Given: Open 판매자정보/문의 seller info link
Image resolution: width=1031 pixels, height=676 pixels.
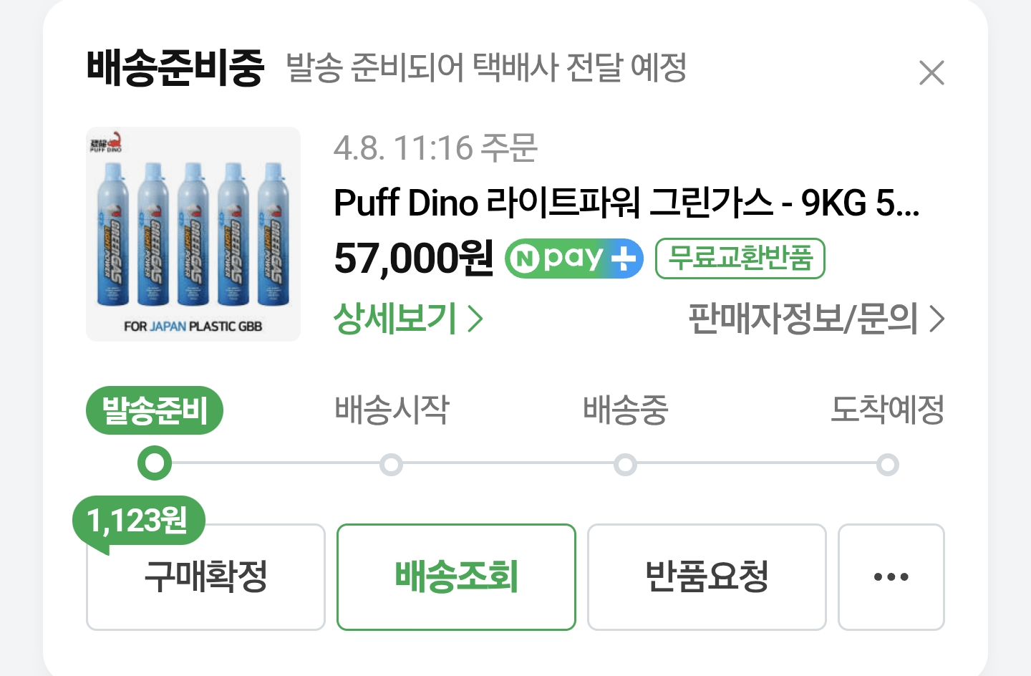Looking at the screenshot, I should (x=815, y=319).
